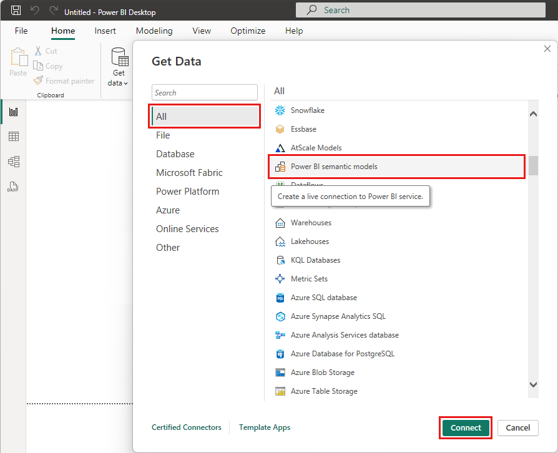Viewport: 558px width, 453px height.
Task: Select the Azure SQL database connector
Action: click(323, 298)
